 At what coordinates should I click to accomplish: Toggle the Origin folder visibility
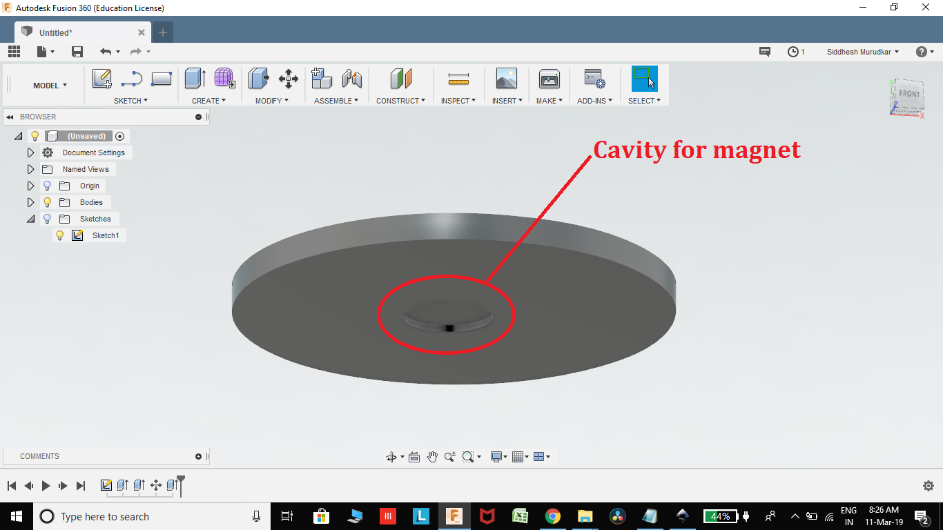46,186
